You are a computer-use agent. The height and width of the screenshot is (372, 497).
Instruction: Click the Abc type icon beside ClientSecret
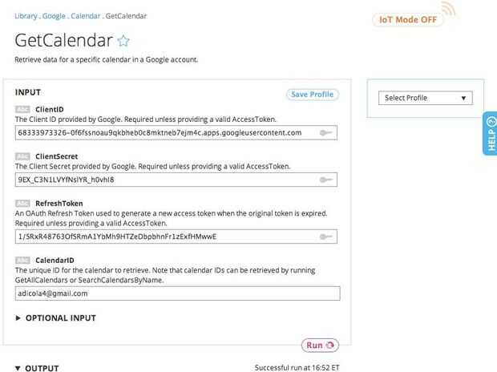coord(22,156)
